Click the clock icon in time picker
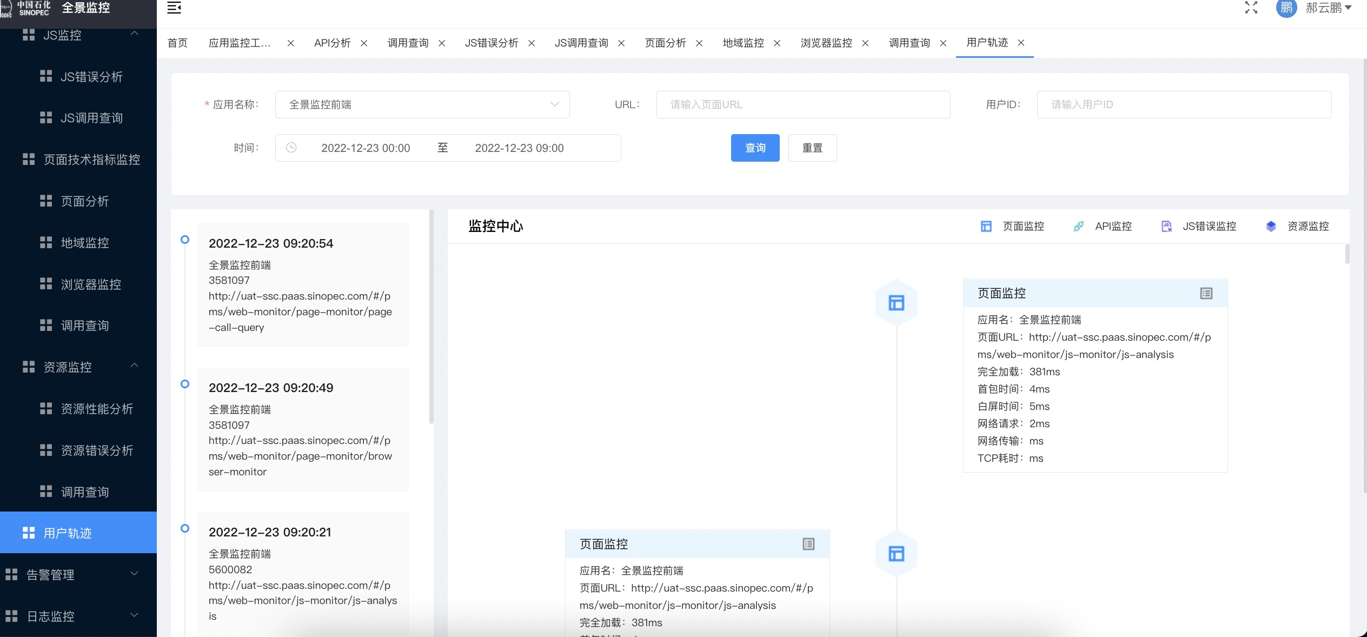 point(291,148)
